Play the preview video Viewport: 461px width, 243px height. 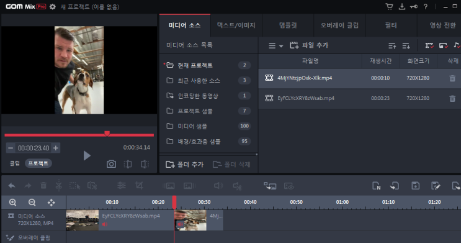[x=87, y=155]
